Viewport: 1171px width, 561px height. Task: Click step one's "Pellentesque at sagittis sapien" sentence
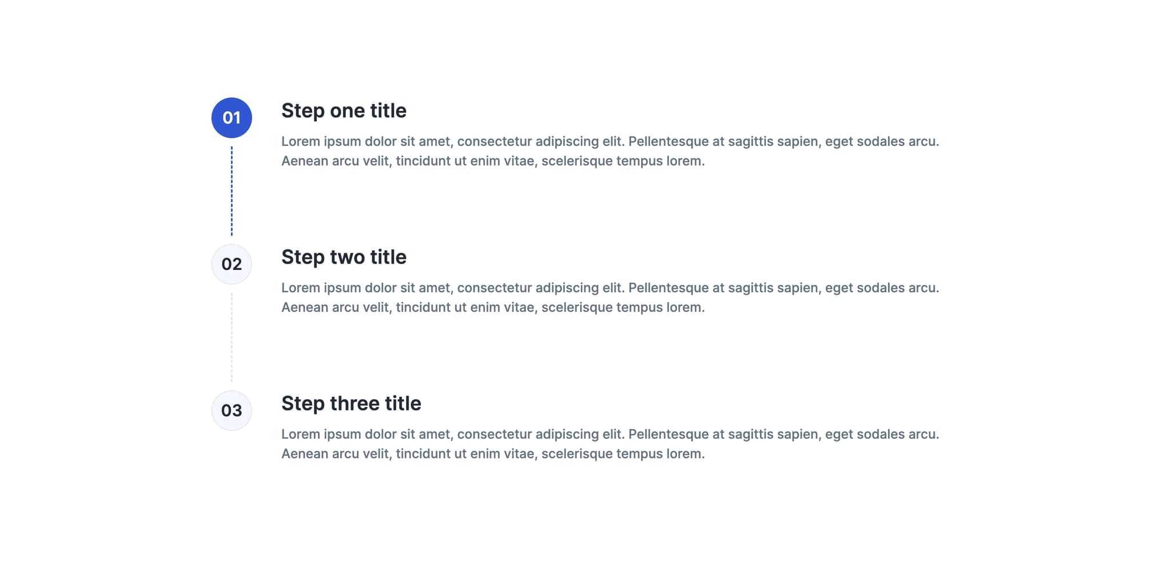[783, 141]
